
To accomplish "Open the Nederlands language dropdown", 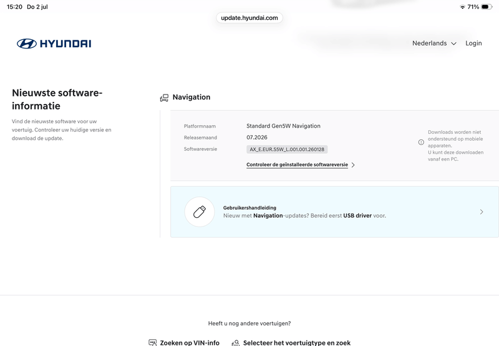I will tap(434, 43).
